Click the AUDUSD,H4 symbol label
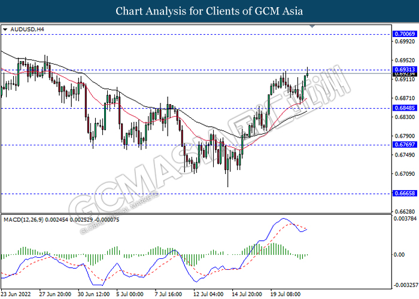 pyautogui.click(x=27, y=29)
